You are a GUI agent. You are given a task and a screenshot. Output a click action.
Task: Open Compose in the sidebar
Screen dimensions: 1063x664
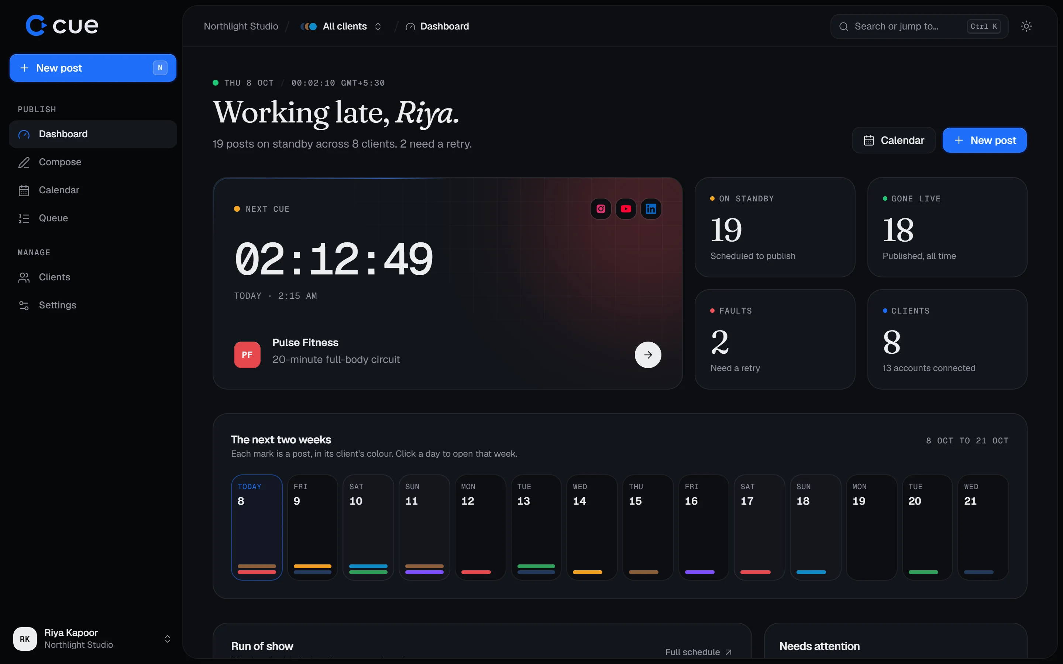[93, 162]
